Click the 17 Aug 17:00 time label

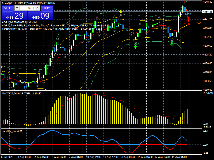click(162, 157)
